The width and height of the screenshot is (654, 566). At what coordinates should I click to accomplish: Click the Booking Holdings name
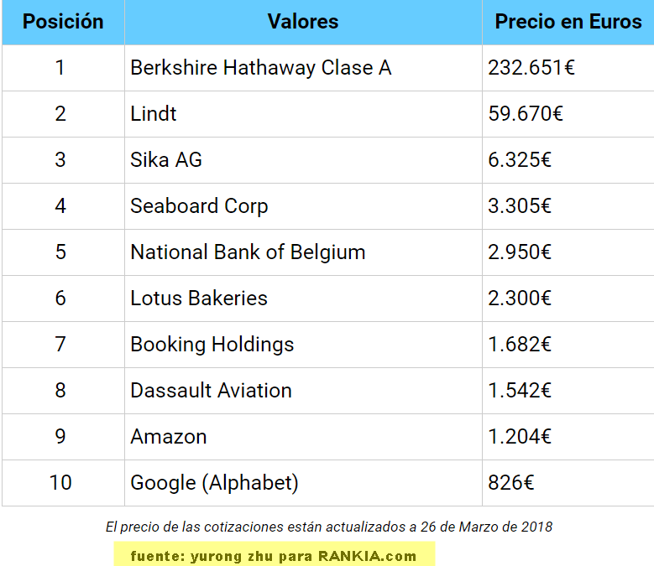[x=212, y=345]
